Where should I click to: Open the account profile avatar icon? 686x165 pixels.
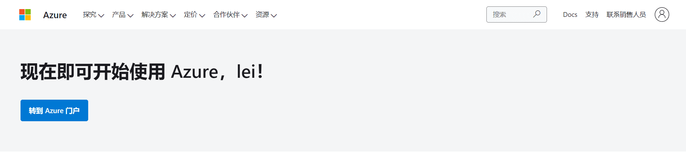[661, 14]
